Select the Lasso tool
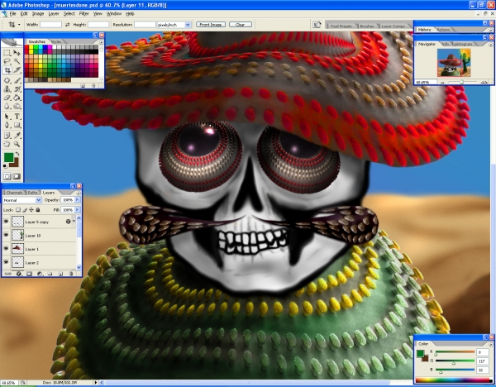The image size is (496, 387). tap(7, 61)
